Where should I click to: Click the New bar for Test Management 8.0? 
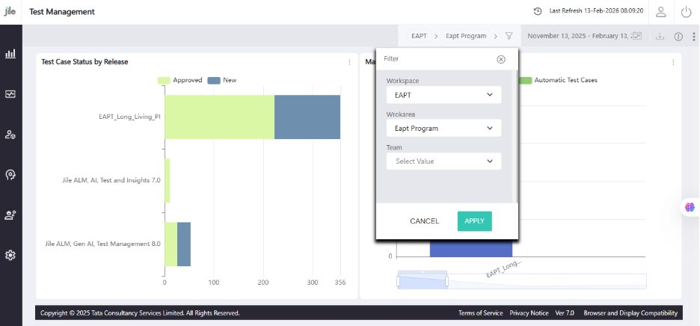[184, 244]
